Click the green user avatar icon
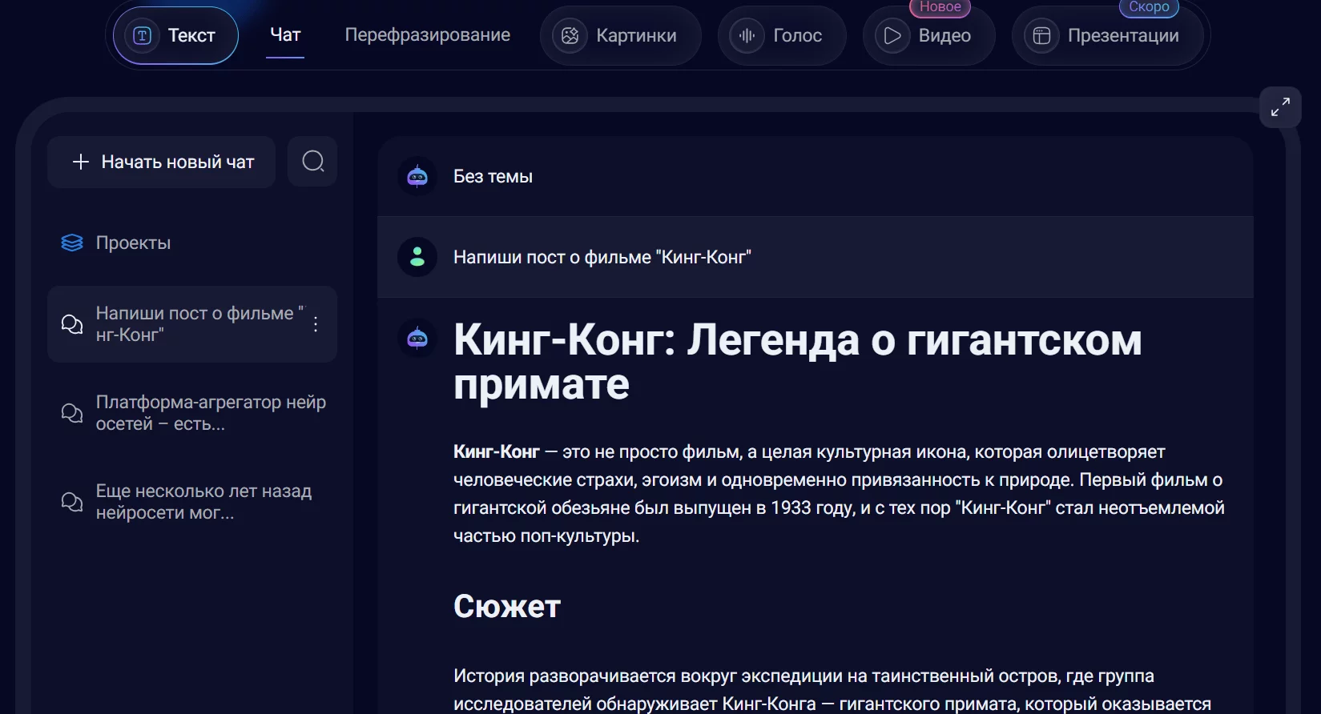1321x714 pixels. click(x=417, y=257)
